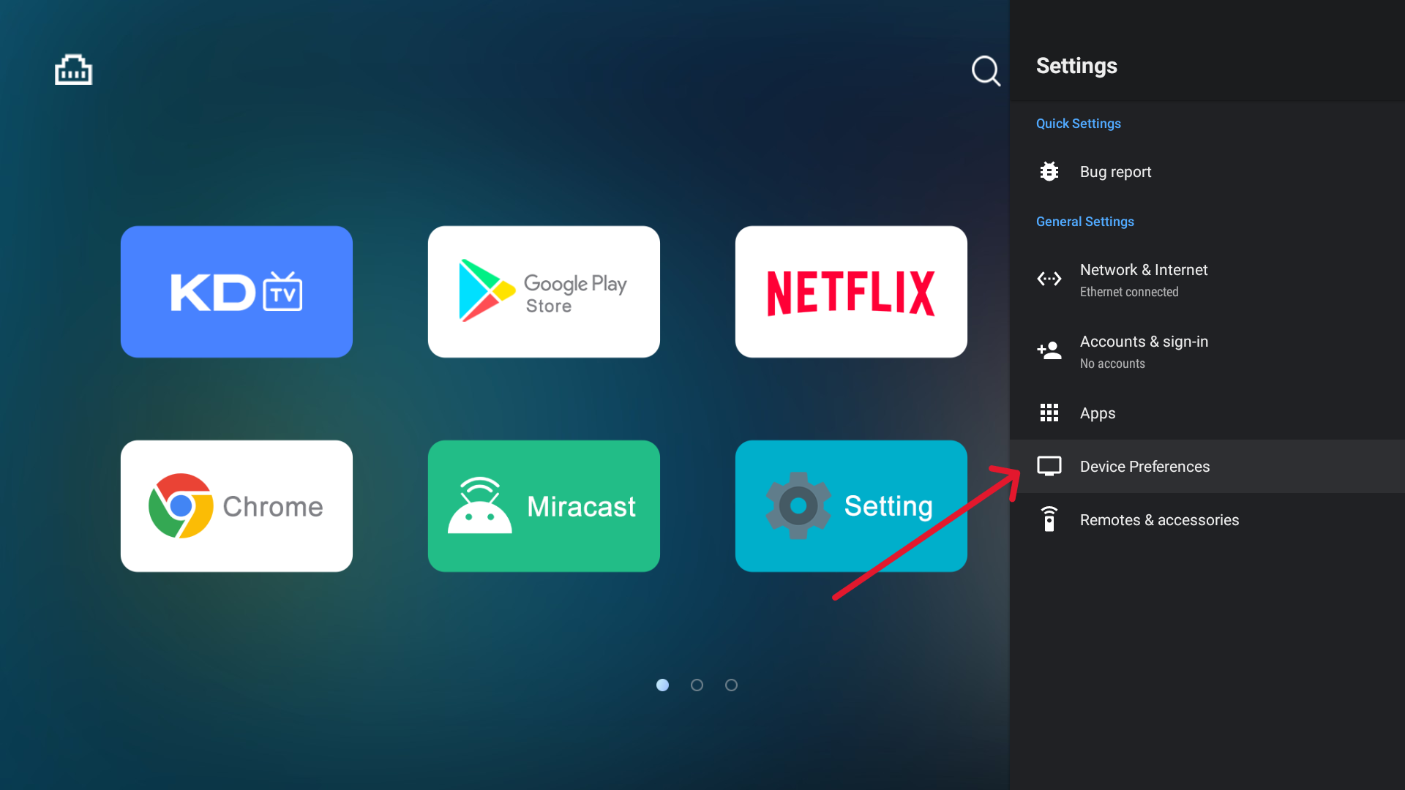Open the Apps settings entry
1405x790 pixels.
point(1207,413)
